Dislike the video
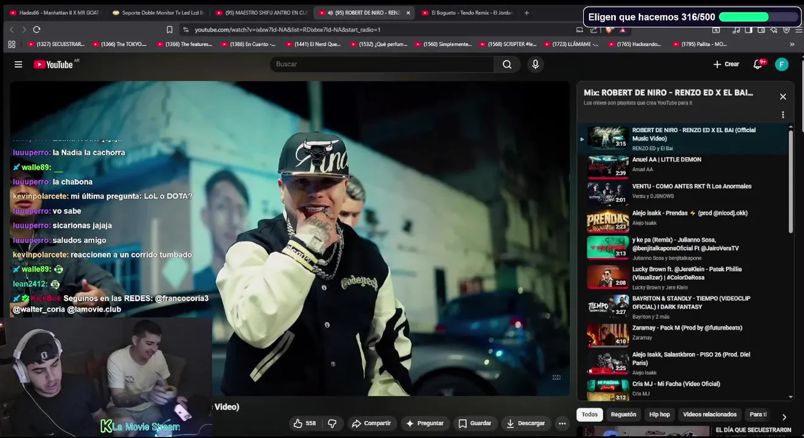The width and height of the screenshot is (804, 438). pyautogui.click(x=332, y=423)
